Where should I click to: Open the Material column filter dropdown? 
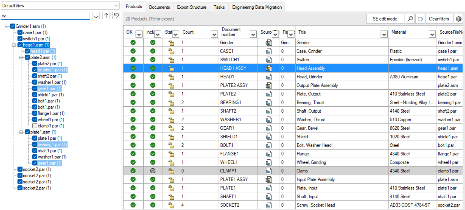pos(432,34)
